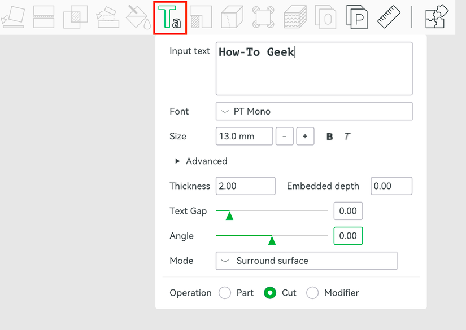
Task: Switch to Assembly view puzzle icon
Action: pos(437,16)
